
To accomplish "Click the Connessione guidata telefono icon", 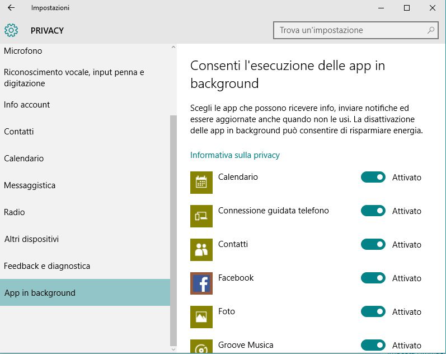I will (201, 216).
